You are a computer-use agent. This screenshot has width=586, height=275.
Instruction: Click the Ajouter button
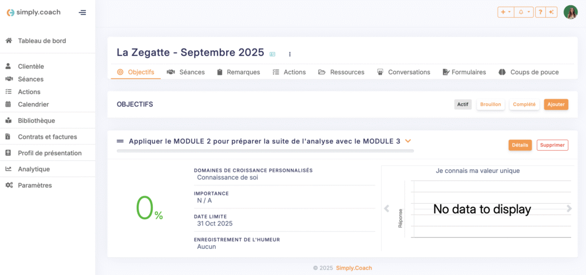pyautogui.click(x=556, y=104)
